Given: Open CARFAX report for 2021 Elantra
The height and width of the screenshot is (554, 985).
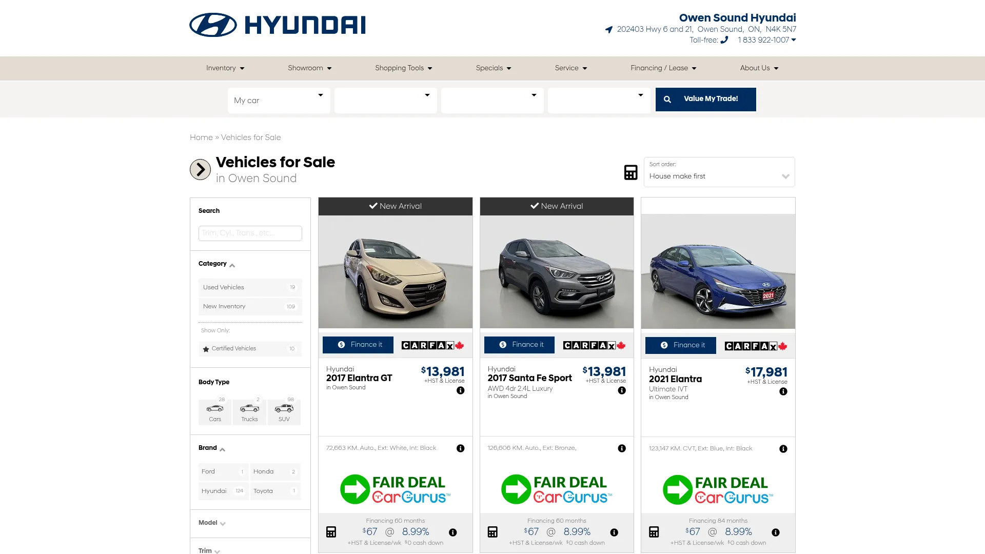Looking at the screenshot, I should pyautogui.click(x=756, y=346).
